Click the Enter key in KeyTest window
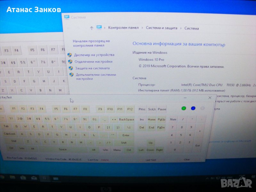Screen dimensions: 256x192 (x=126, y=135)
